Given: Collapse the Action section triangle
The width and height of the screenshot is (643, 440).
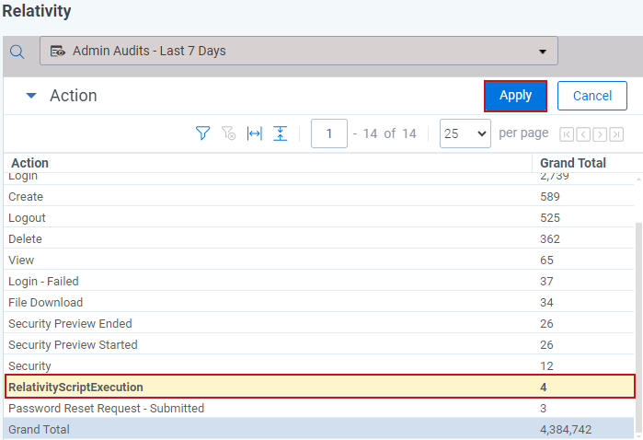Looking at the screenshot, I should (x=31, y=96).
